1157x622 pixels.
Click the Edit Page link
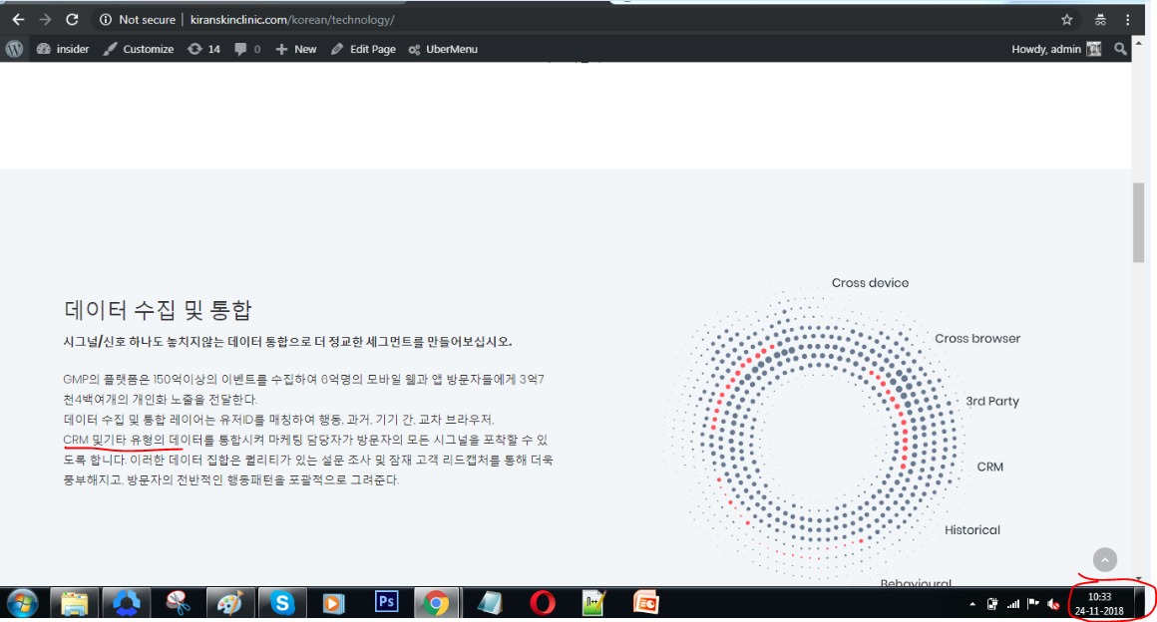[x=363, y=49]
